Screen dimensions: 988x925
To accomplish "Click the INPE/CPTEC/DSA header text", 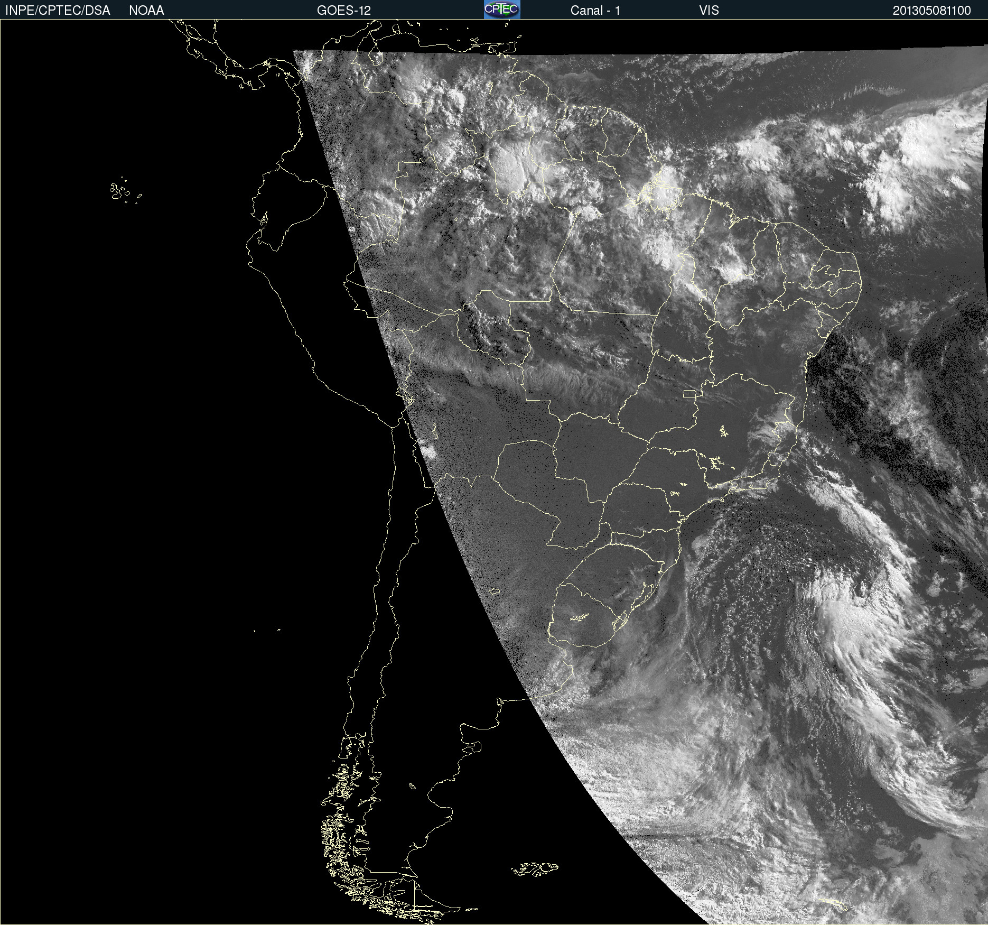I will pyautogui.click(x=58, y=11).
